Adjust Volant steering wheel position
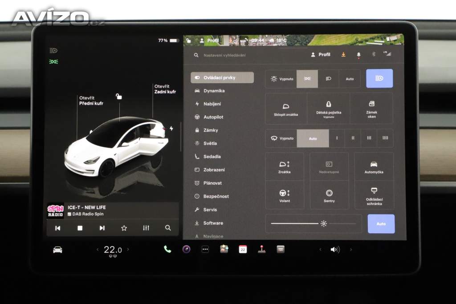Image resolution: width=456 pixels, height=304 pixels. (x=285, y=195)
